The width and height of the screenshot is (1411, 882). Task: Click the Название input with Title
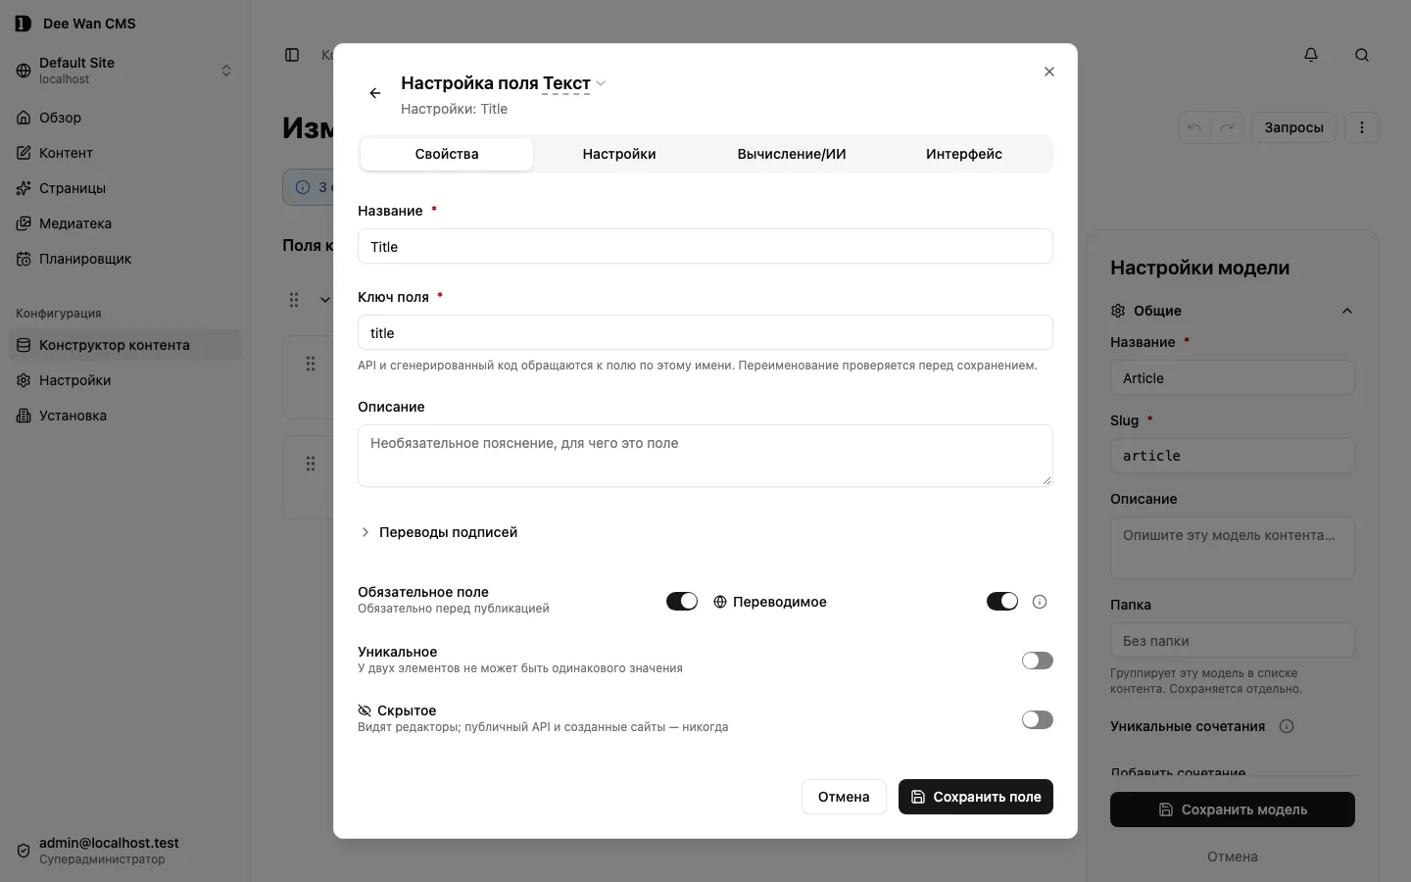705,246
